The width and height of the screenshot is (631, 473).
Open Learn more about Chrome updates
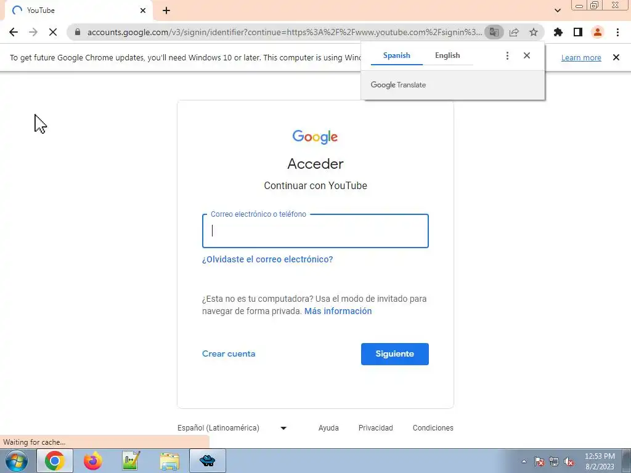tap(581, 57)
